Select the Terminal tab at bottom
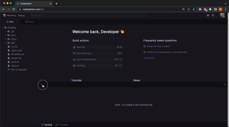Screen dimensions: 229x127 click(x=47, y=125)
